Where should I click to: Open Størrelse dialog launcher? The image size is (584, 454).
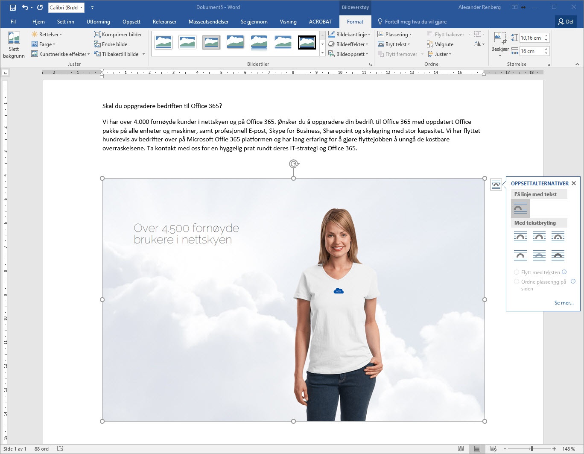click(548, 64)
